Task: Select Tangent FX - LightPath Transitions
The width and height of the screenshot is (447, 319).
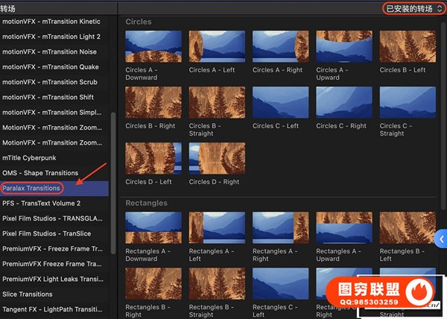Action: coord(51,309)
